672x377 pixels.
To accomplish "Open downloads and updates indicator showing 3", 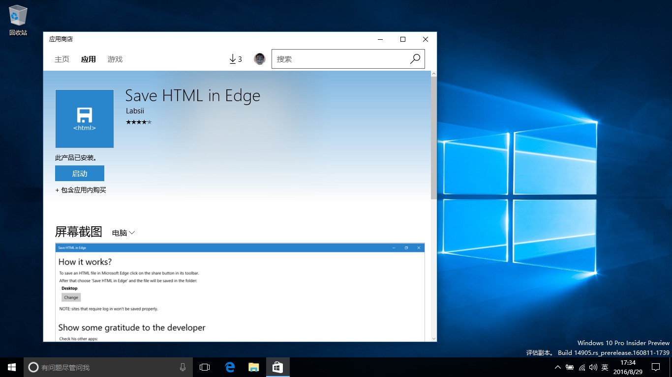I will click(236, 59).
